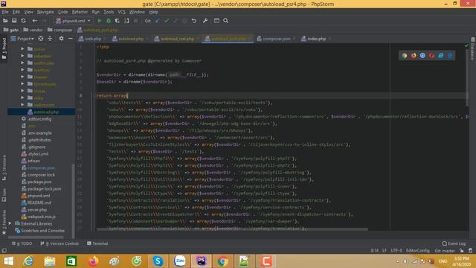Click Locate current file target icon

41,39
